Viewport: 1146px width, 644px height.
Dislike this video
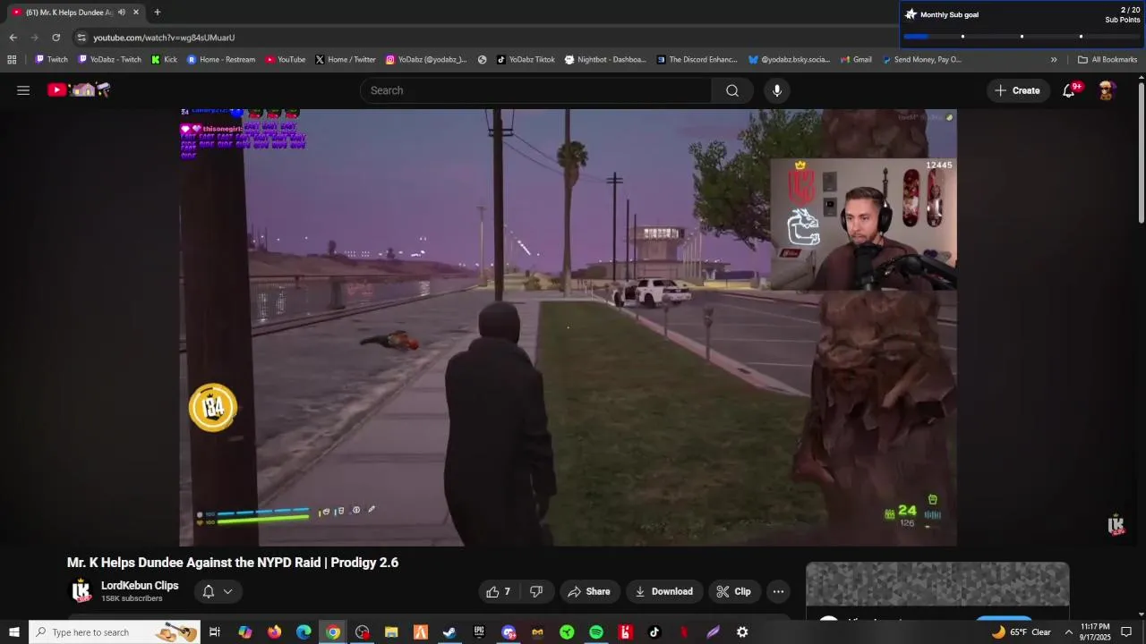(536, 591)
